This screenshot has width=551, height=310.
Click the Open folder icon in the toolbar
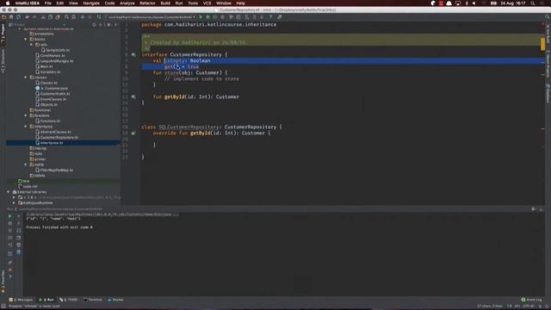tap(4, 17)
